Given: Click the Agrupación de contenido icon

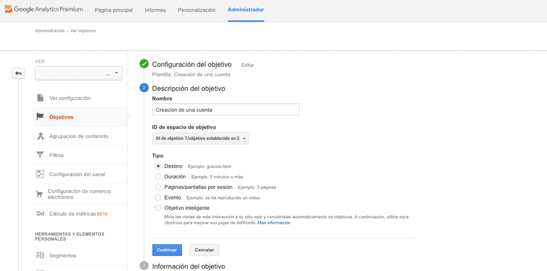Looking at the screenshot, I should point(40,136).
